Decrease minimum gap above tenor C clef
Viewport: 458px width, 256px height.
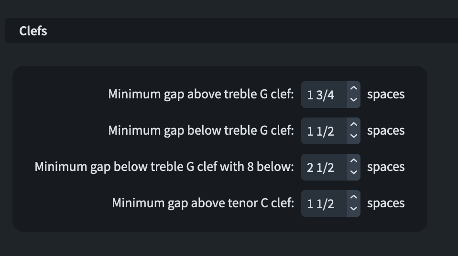[x=354, y=209]
